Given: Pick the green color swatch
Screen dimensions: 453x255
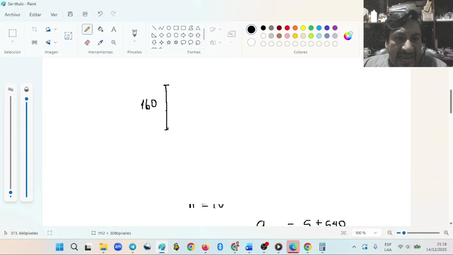Looking at the screenshot, I should tap(311, 28).
